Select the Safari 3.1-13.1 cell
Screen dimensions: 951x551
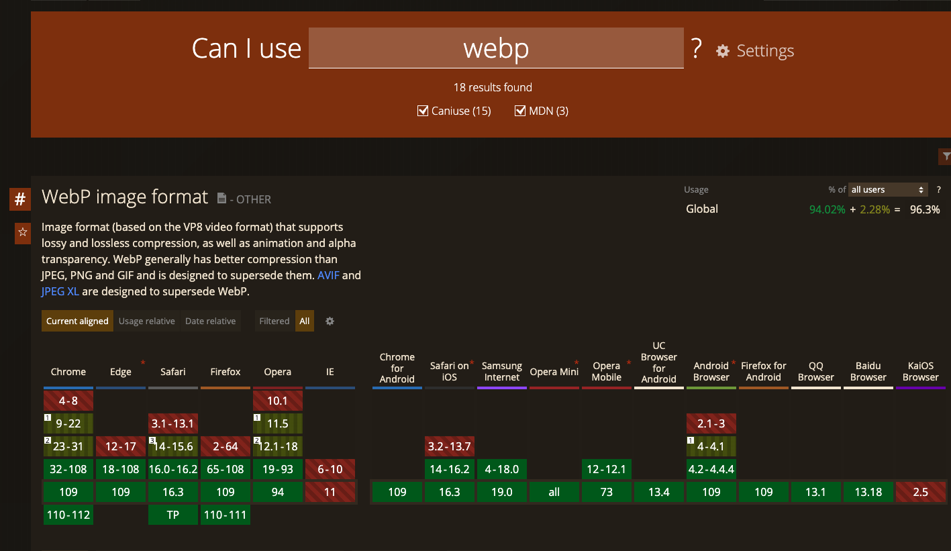point(173,423)
